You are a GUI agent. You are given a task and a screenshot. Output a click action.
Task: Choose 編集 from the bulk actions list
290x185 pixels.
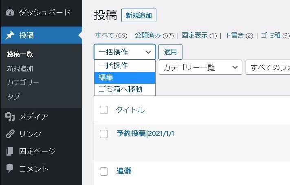tap(125, 77)
